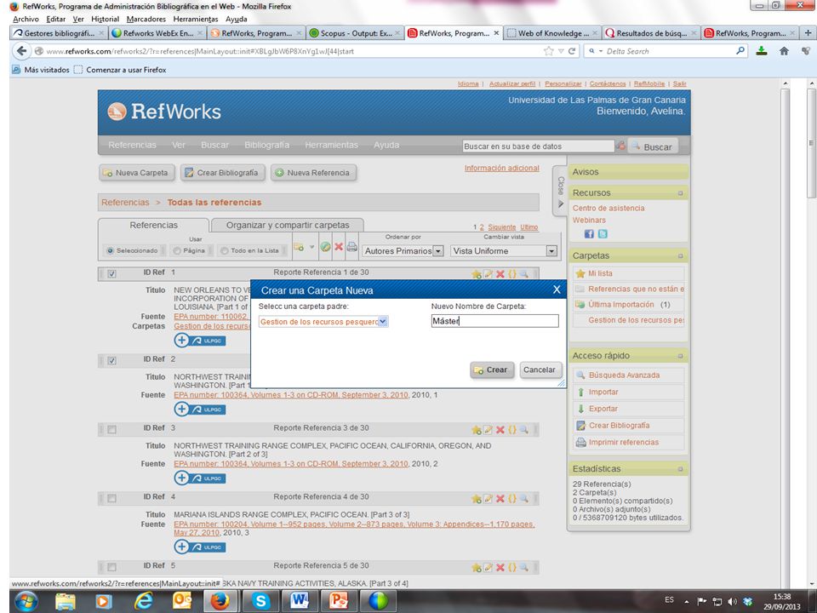Check the checkbox for ID Ref 3

click(x=111, y=429)
